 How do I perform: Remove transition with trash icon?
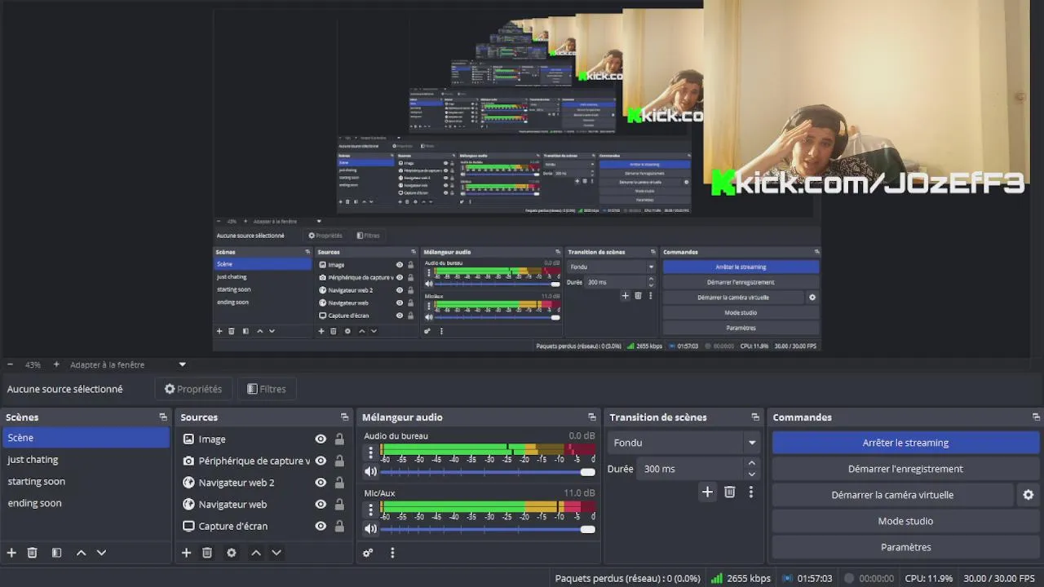730,492
